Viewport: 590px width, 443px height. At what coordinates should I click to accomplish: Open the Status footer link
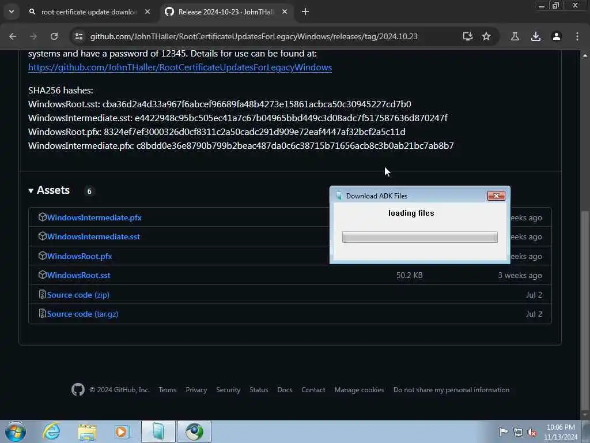[259, 391]
